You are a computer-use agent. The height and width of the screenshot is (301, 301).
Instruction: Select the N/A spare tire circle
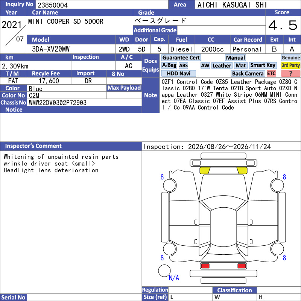[x=164, y=271]
